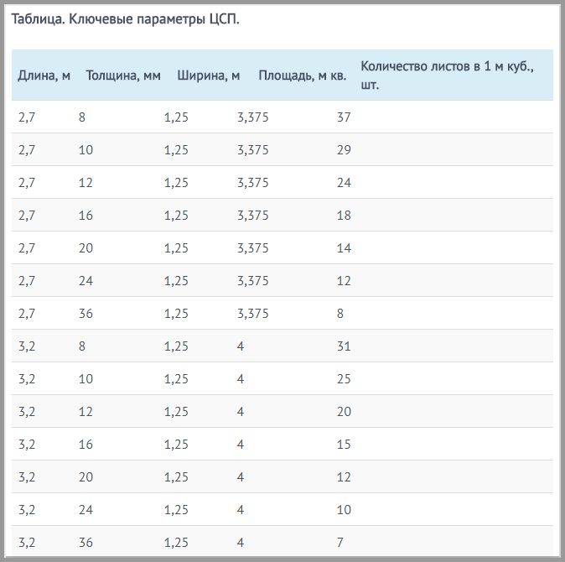
Task: Click sheet count value 25
Action: (344, 379)
